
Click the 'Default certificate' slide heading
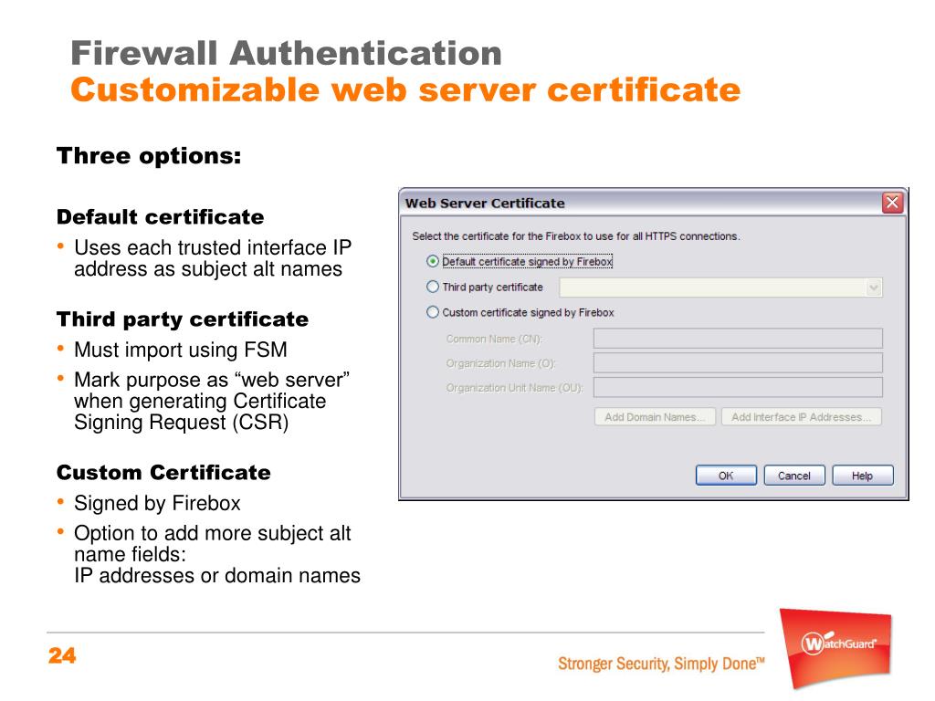(161, 217)
